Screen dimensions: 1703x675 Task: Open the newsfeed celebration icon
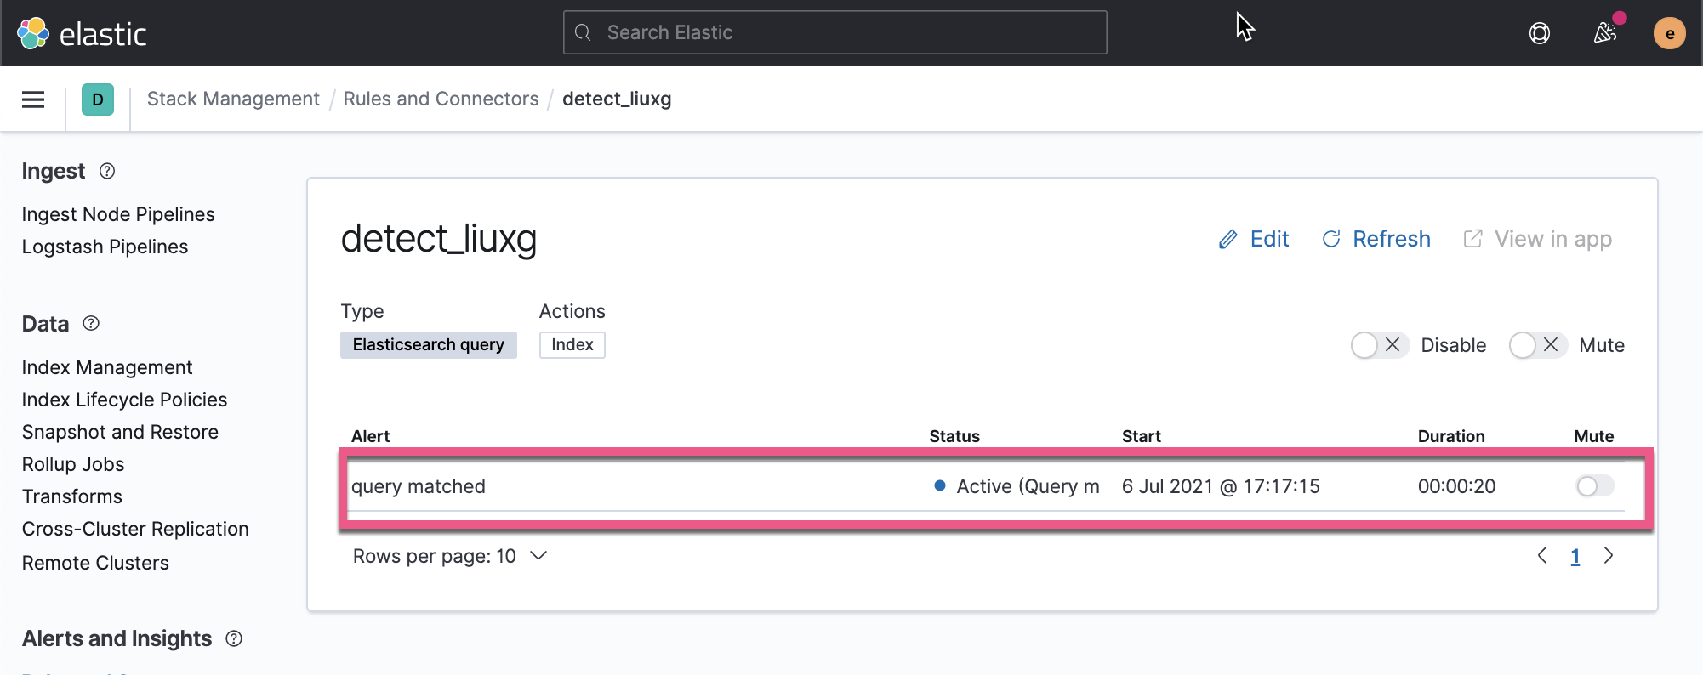click(1604, 33)
